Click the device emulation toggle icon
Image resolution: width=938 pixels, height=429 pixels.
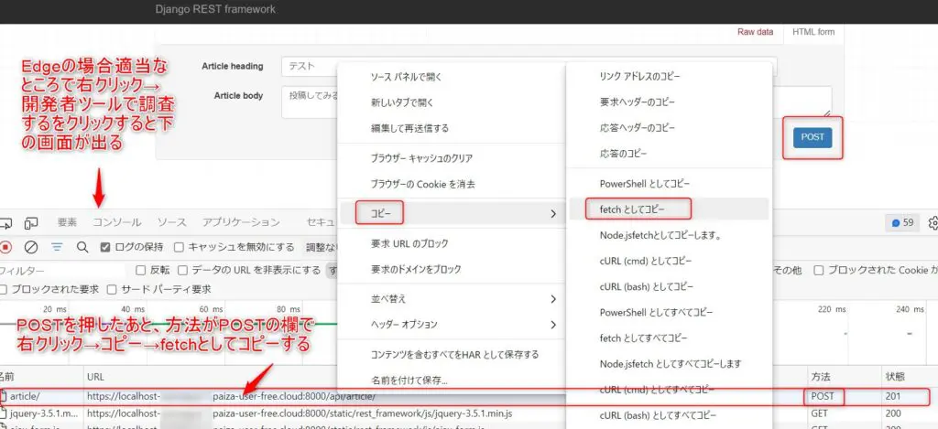[31, 223]
